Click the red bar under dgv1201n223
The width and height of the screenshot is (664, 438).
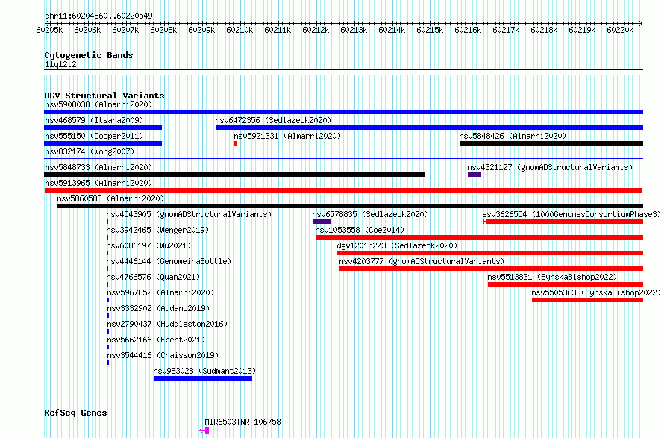click(490, 253)
